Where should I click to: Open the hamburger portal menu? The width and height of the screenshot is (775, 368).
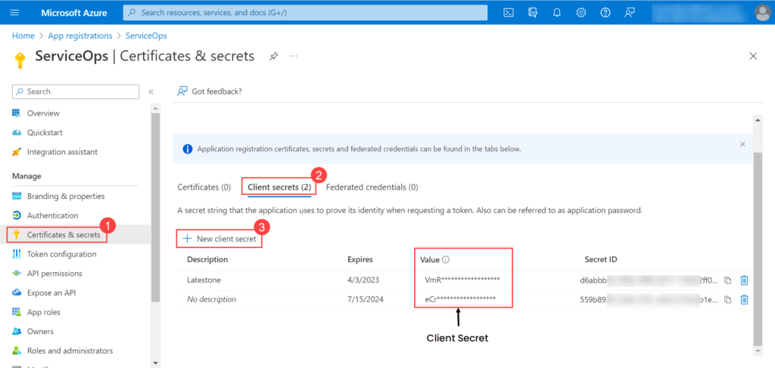coord(15,12)
